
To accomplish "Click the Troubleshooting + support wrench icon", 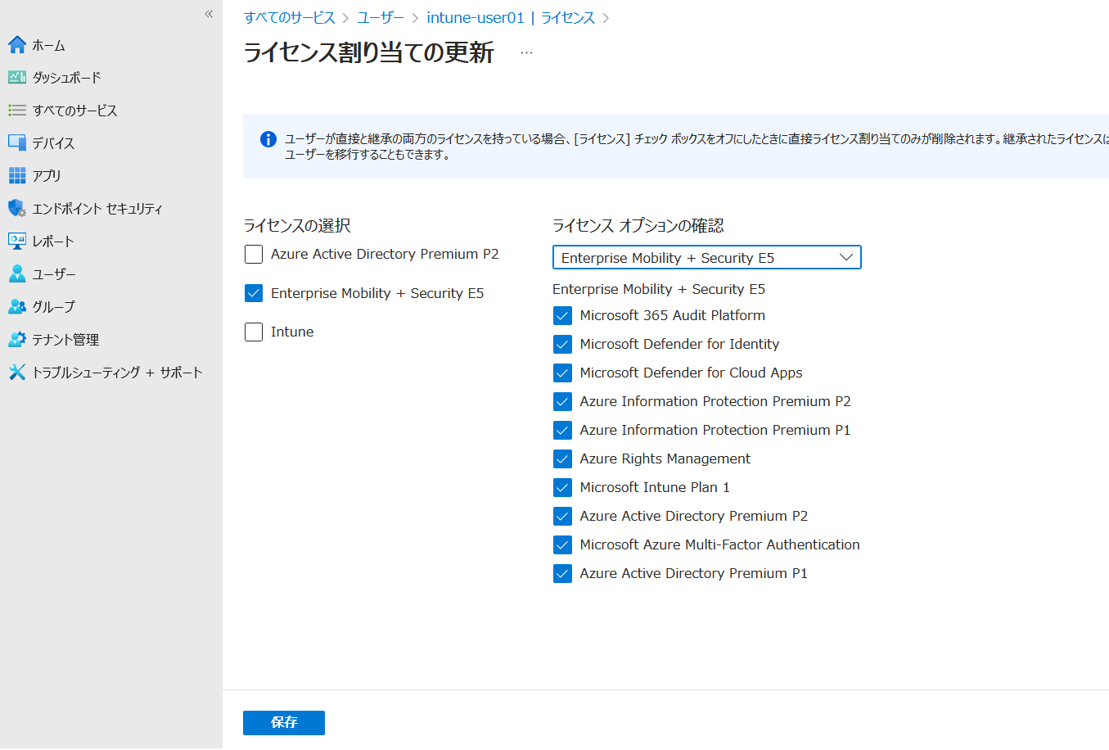I will [17, 372].
